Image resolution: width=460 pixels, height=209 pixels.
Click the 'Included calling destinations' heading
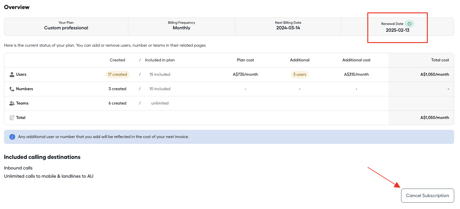pyautogui.click(x=42, y=157)
